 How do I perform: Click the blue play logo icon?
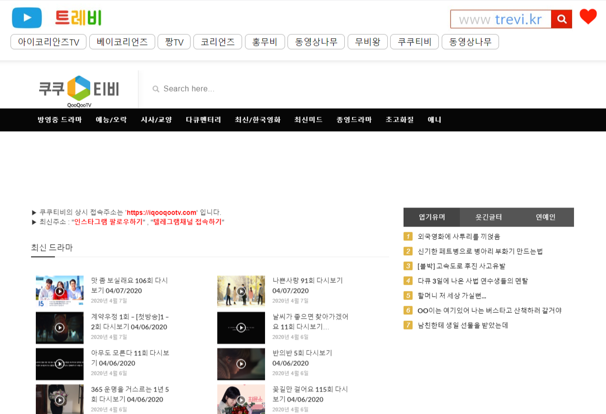coord(27,18)
